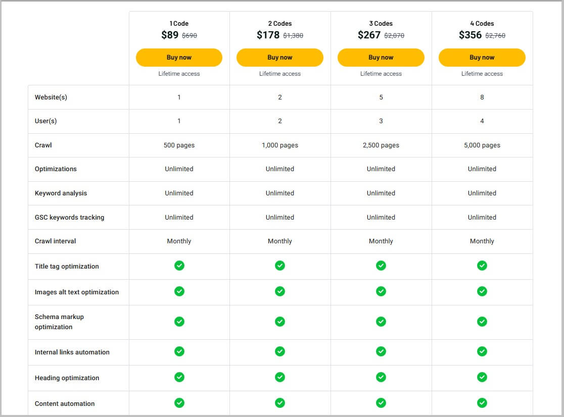Select the Content automation checkmark for 2 Codes
The height and width of the screenshot is (417, 564).
(280, 403)
